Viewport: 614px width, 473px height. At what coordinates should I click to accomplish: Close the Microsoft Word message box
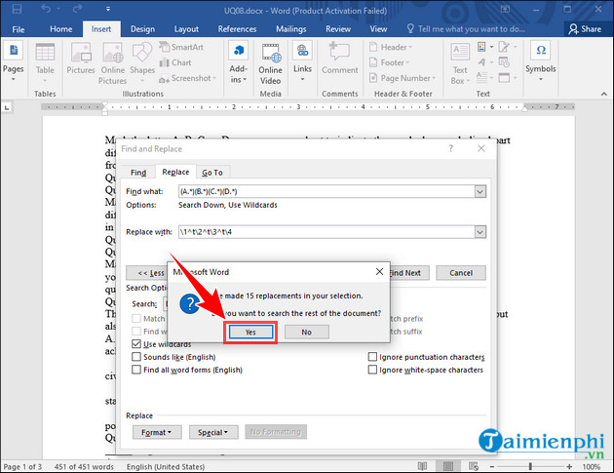379,271
